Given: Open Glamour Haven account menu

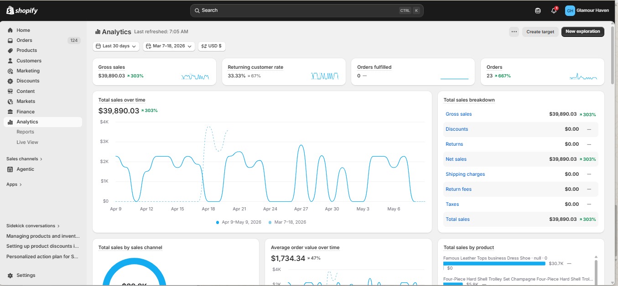Looking at the screenshot, I should tap(587, 10).
